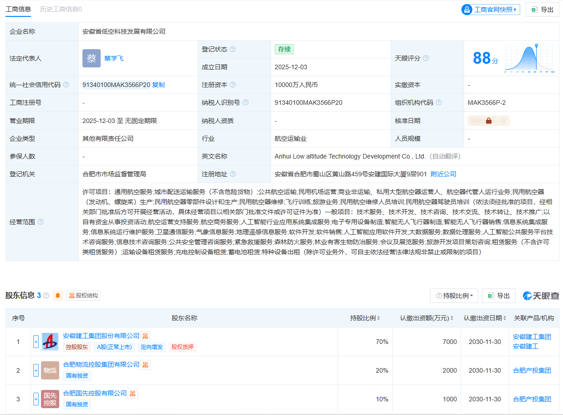
Task: Switch to 历史工商信息 tab
Action: pyautogui.click(x=61, y=9)
